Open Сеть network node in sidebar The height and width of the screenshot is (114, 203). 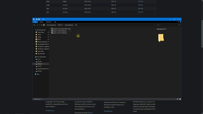[x=38, y=74]
